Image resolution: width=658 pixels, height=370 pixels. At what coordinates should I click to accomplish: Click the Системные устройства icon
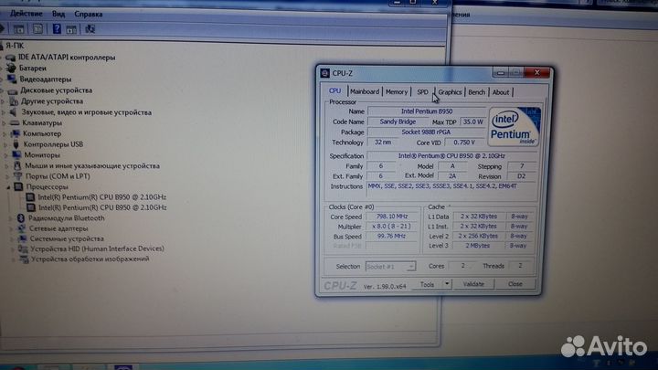22,238
